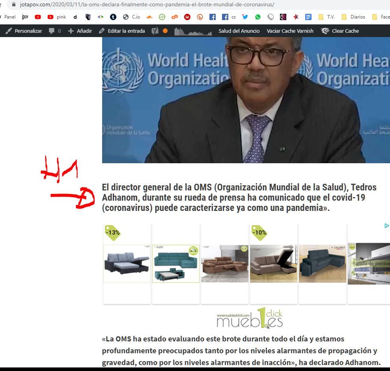Open the Añadir menu in admin bar

[x=80, y=31]
